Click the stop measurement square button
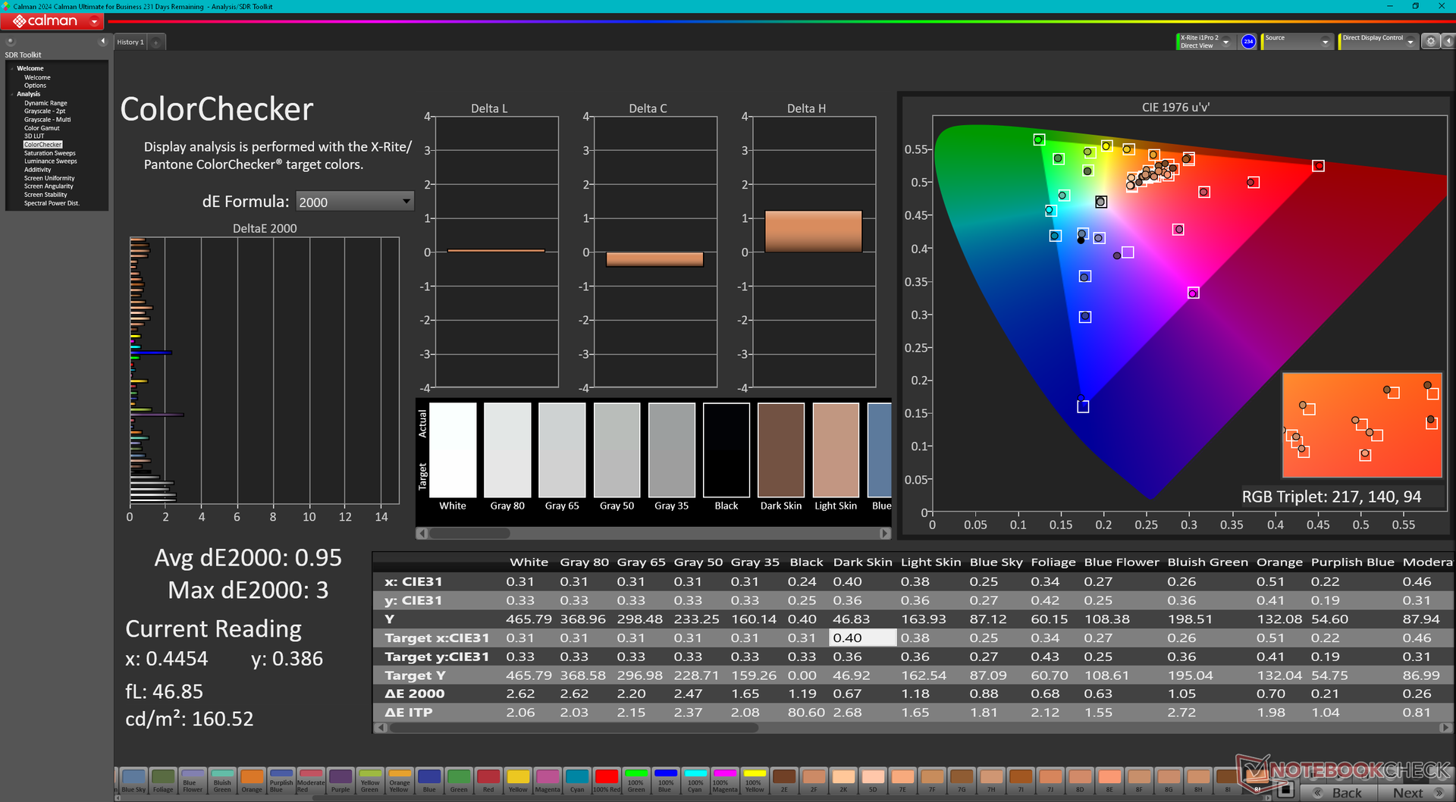 pos(1285,790)
